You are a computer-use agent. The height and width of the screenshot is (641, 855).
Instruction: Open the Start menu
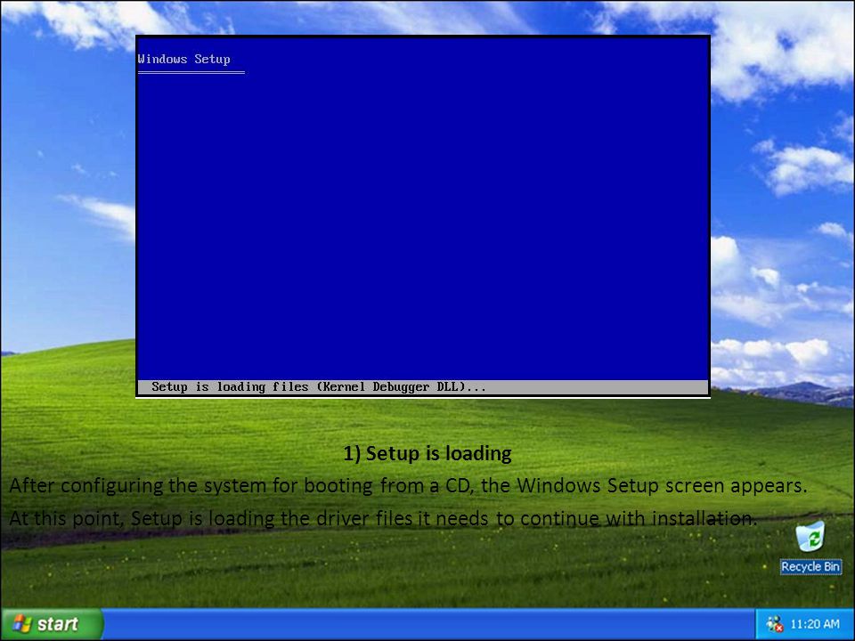(x=52, y=623)
